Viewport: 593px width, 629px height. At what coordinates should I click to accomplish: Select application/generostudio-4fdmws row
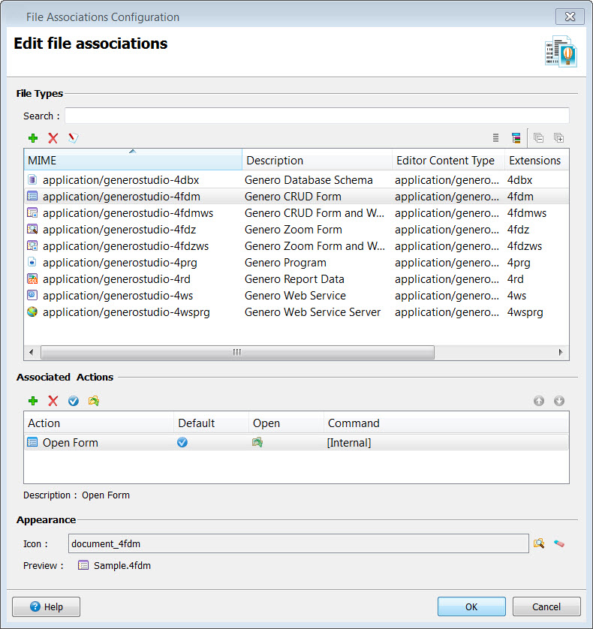296,212
